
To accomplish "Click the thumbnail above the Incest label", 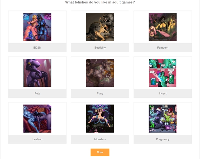I will (163, 73).
